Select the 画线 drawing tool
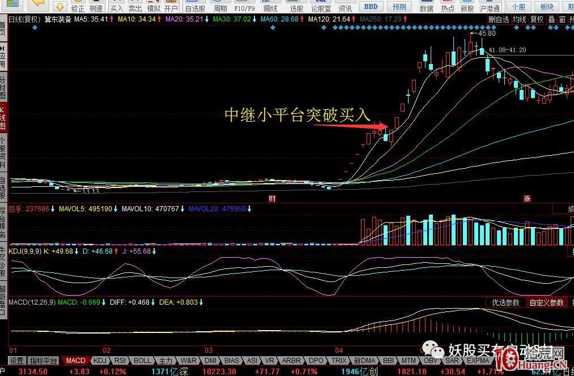574x376 pixels. click(x=270, y=7)
